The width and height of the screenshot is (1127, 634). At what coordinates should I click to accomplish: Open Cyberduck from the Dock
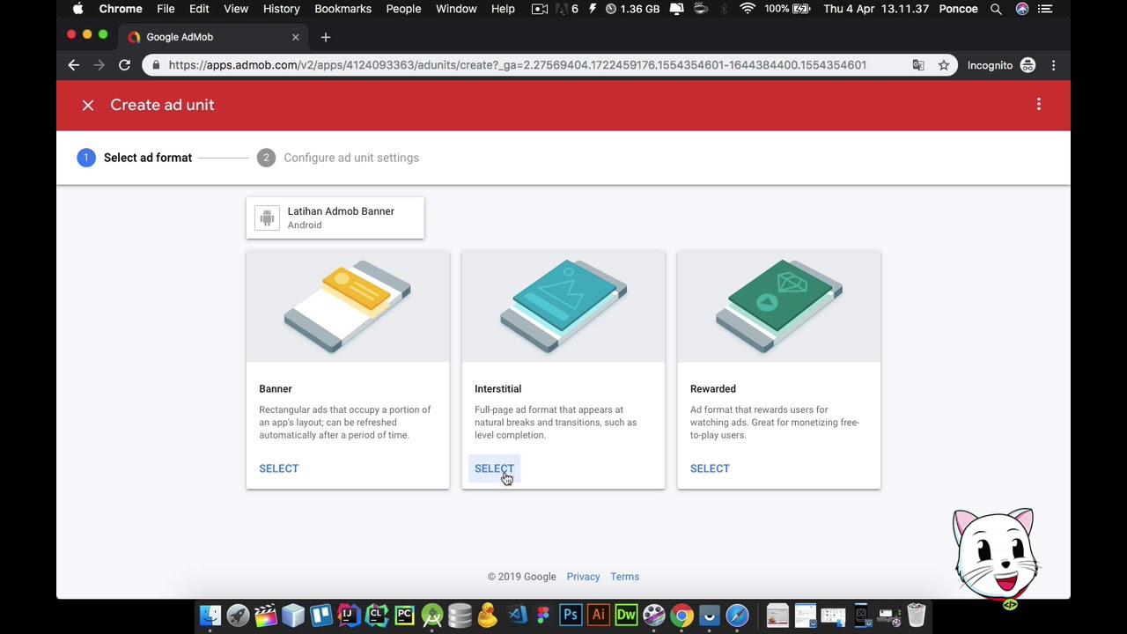click(x=487, y=615)
